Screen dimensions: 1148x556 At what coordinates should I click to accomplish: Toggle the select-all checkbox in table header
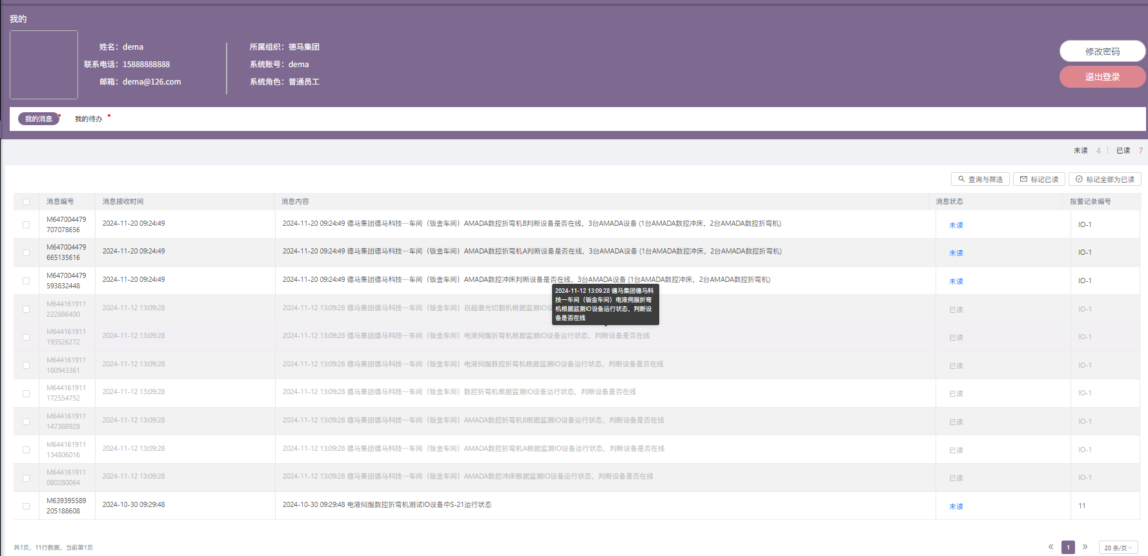26,202
